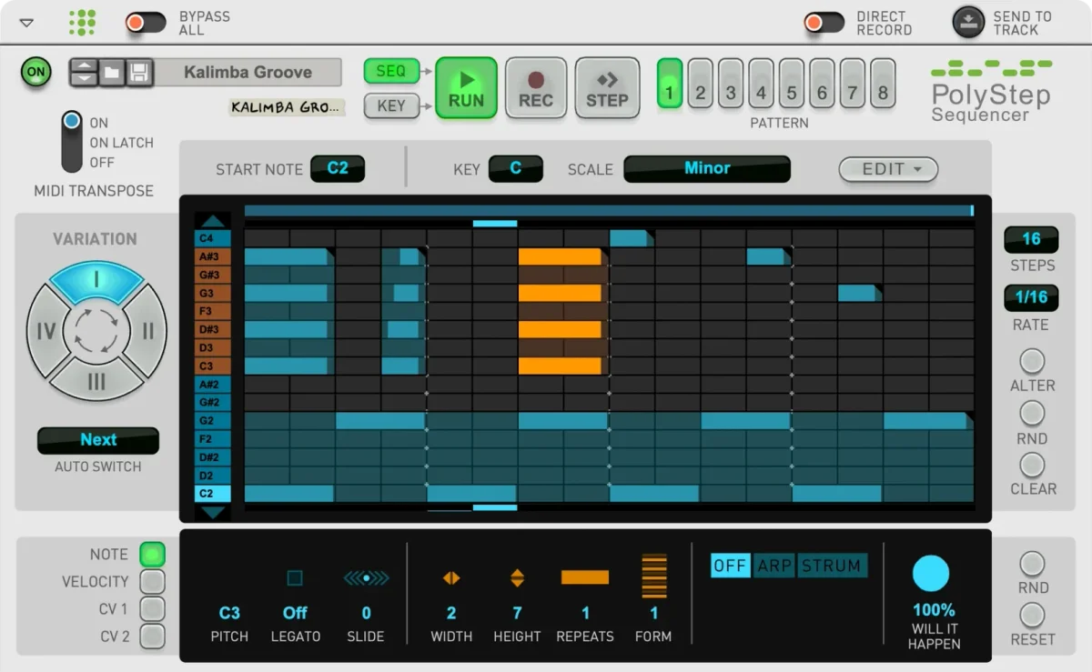Select Variation IV segment
The image size is (1092, 672).
pos(45,331)
